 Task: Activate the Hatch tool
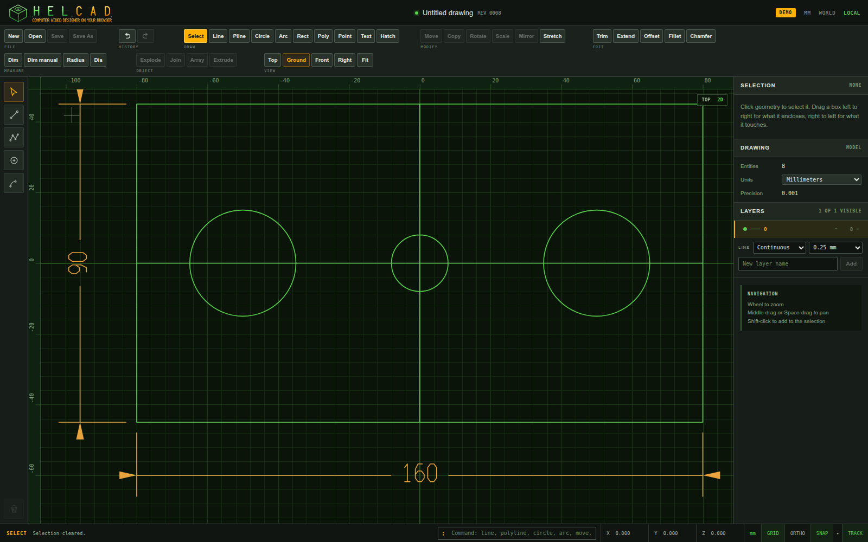click(388, 36)
